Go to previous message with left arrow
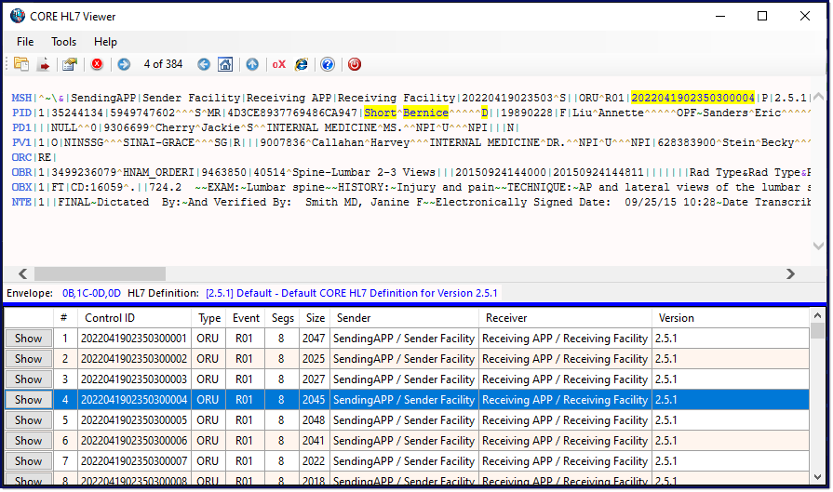The width and height of the screenshot is (833, 492). (204, 65)
